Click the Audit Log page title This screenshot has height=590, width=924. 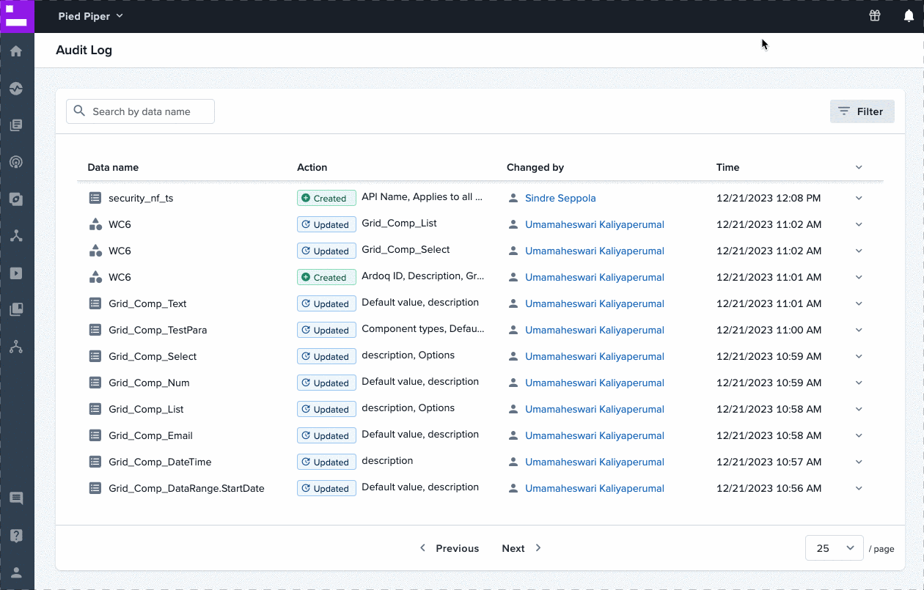(84, 51)
